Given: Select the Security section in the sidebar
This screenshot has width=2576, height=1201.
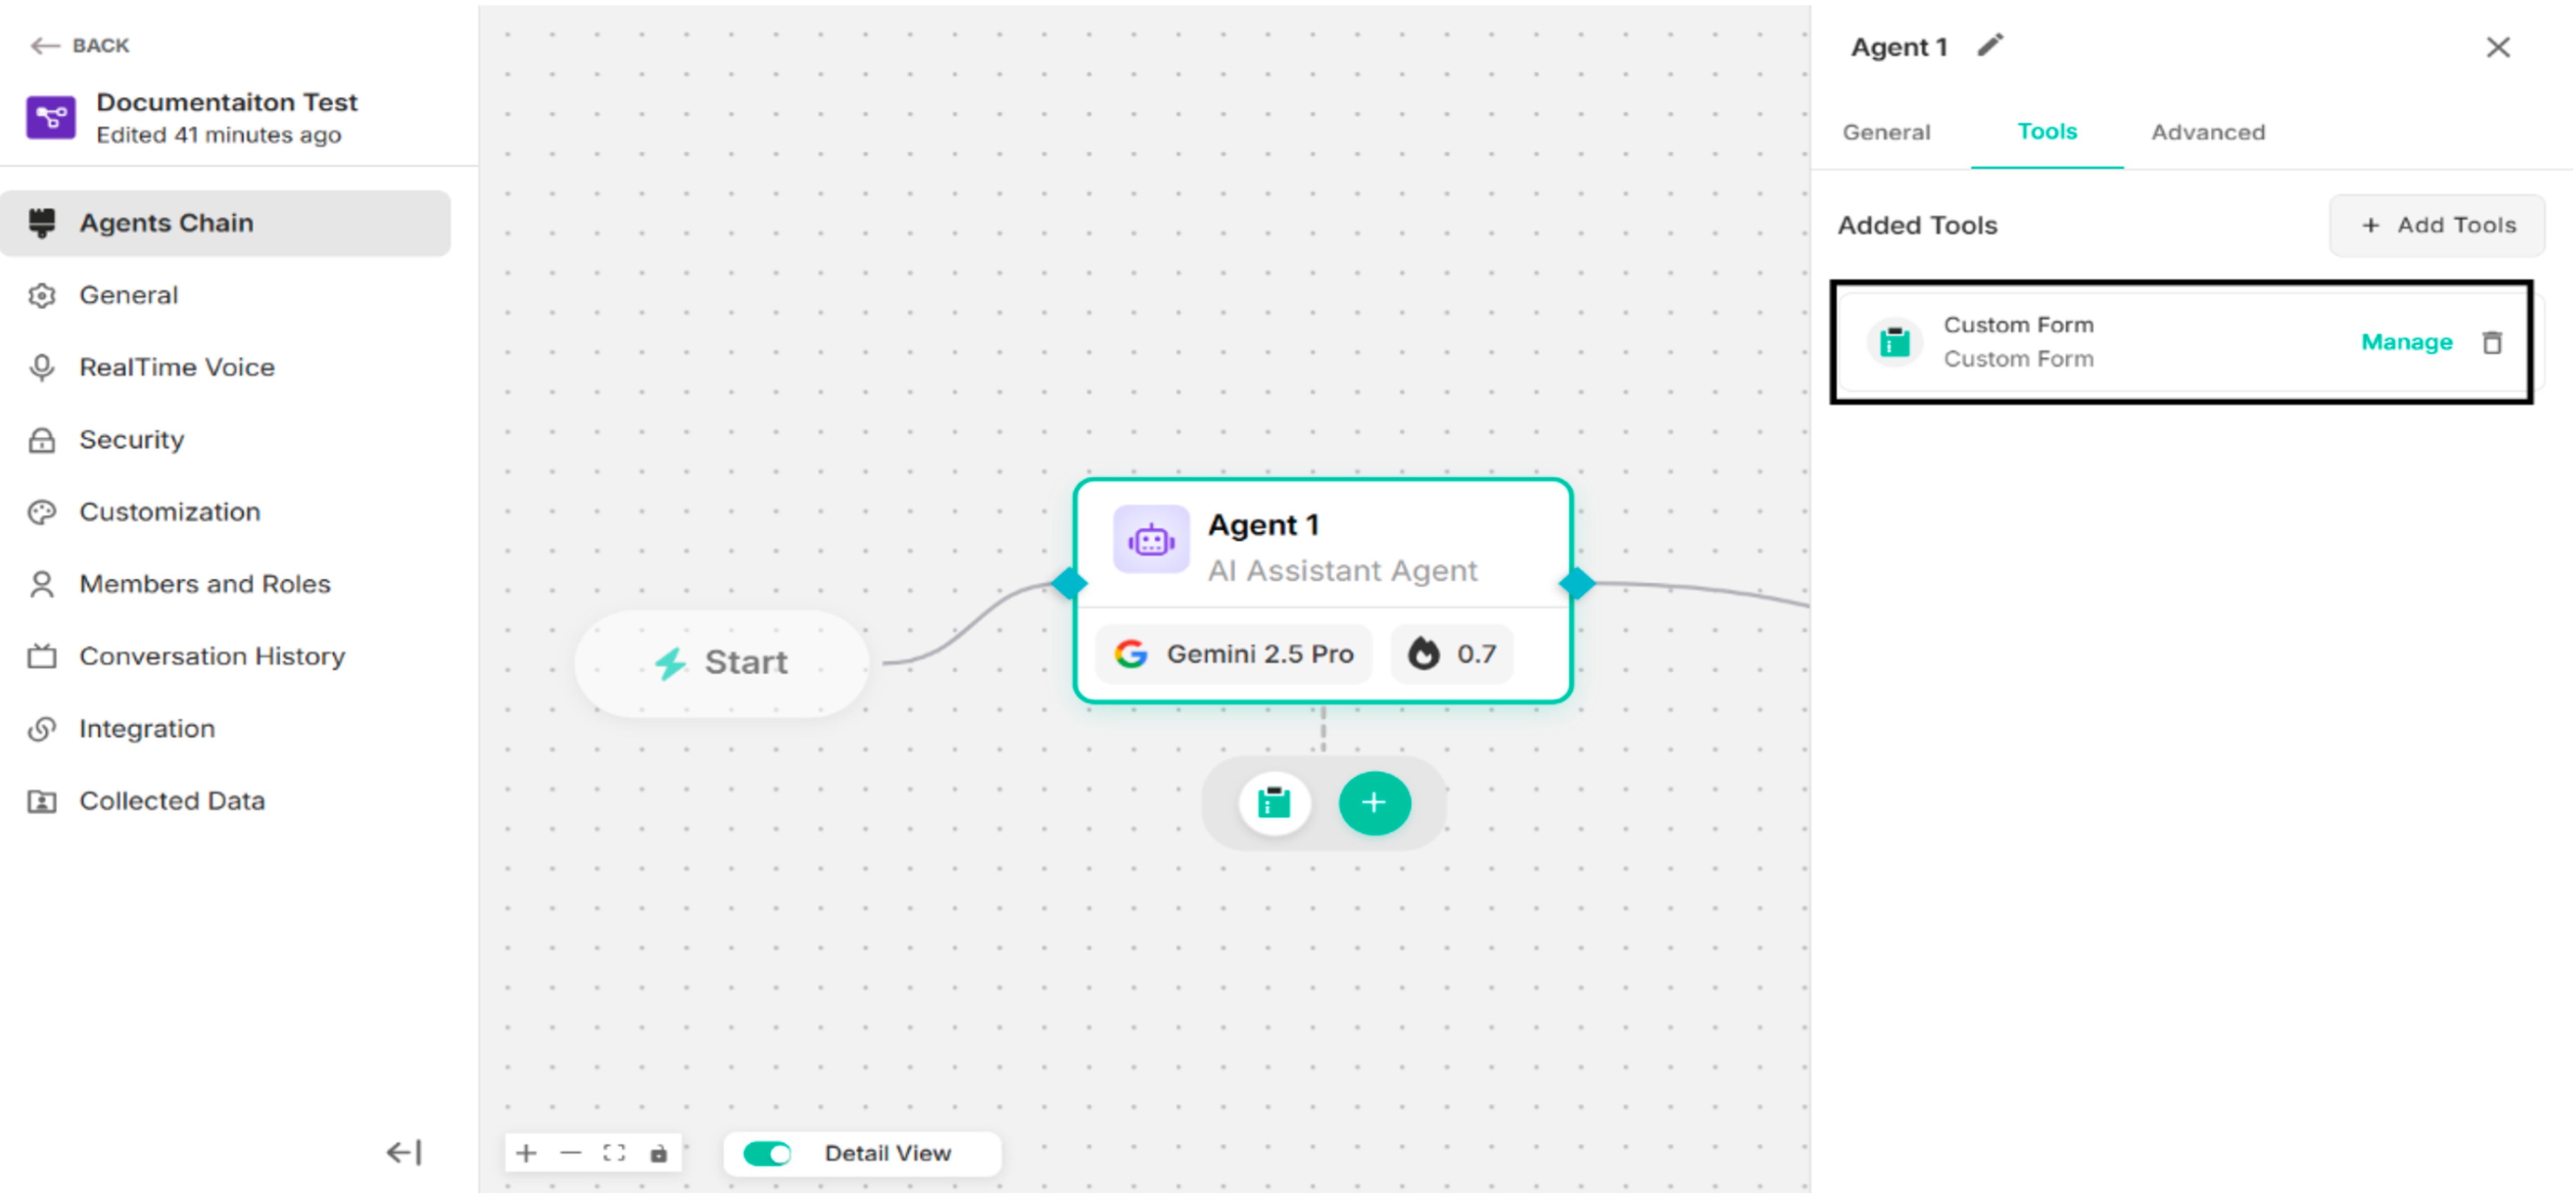Looking at the screenshot, I should (131, 440).
